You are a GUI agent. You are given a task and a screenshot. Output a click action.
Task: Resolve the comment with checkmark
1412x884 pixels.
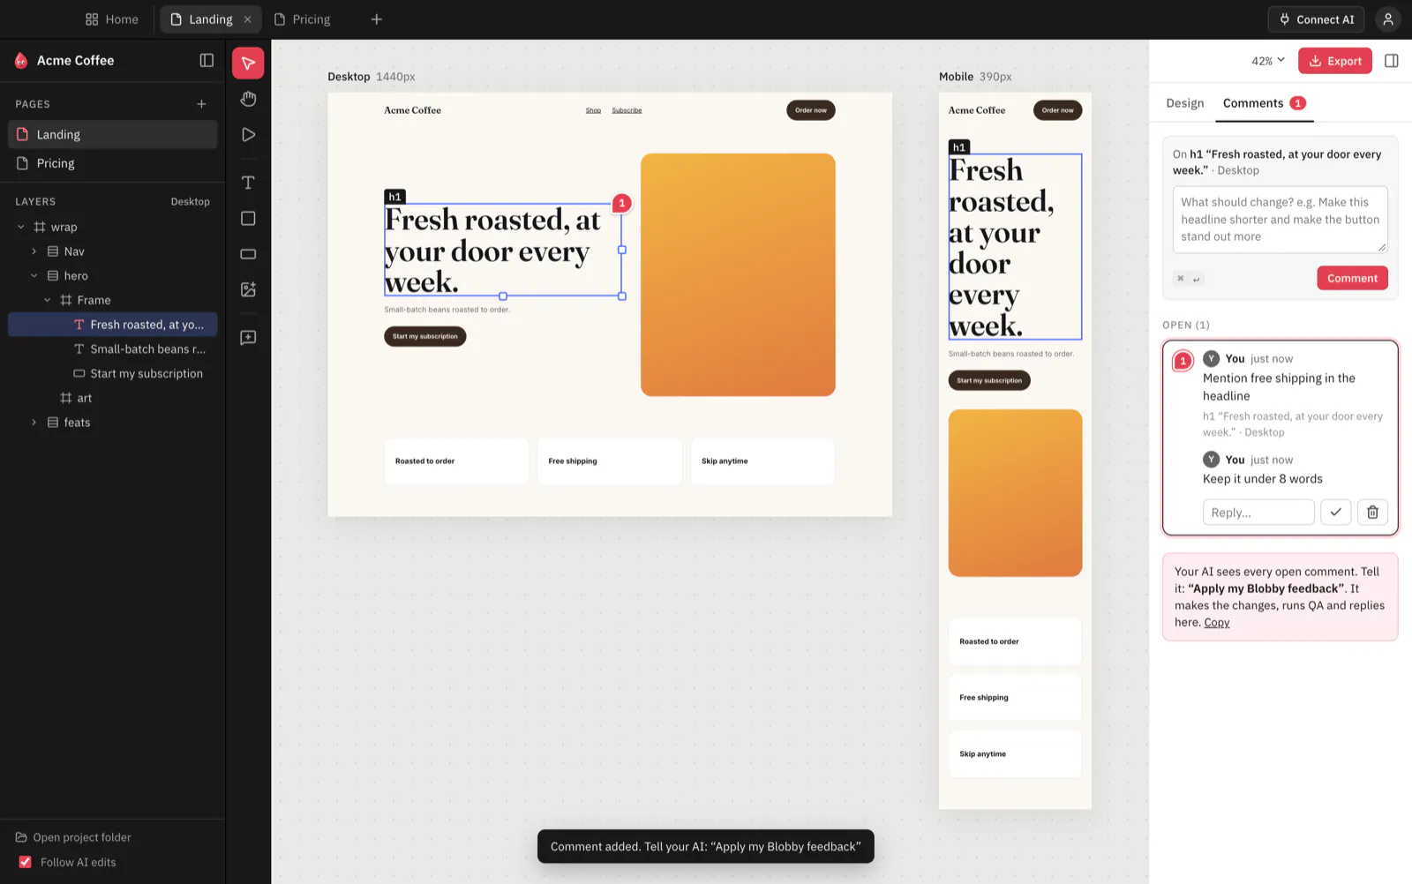point(1336,513)
